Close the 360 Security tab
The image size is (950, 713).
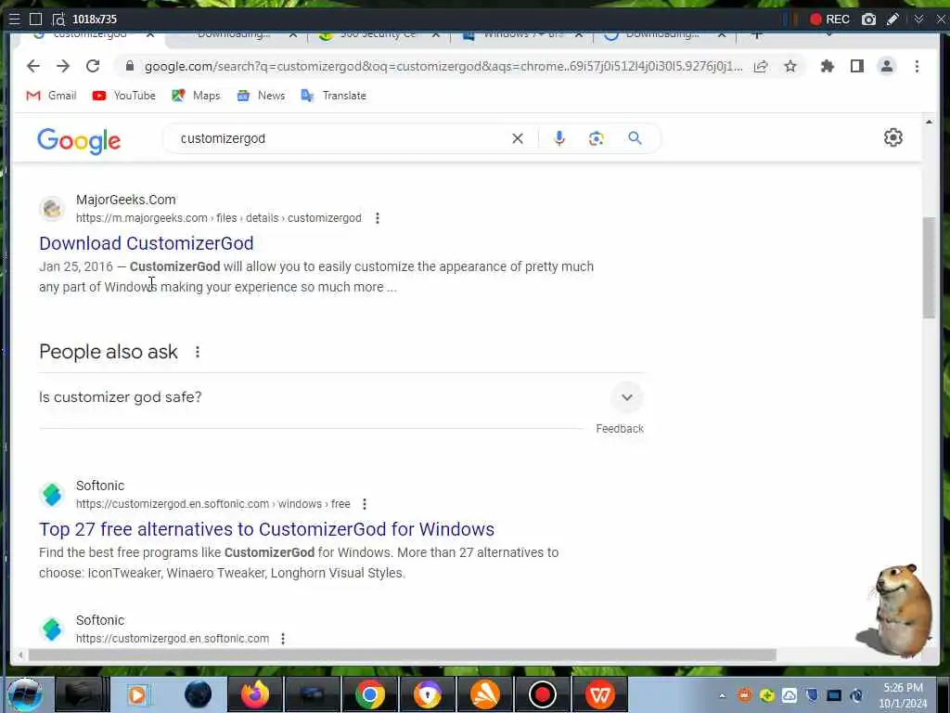[x=436, y=35]
